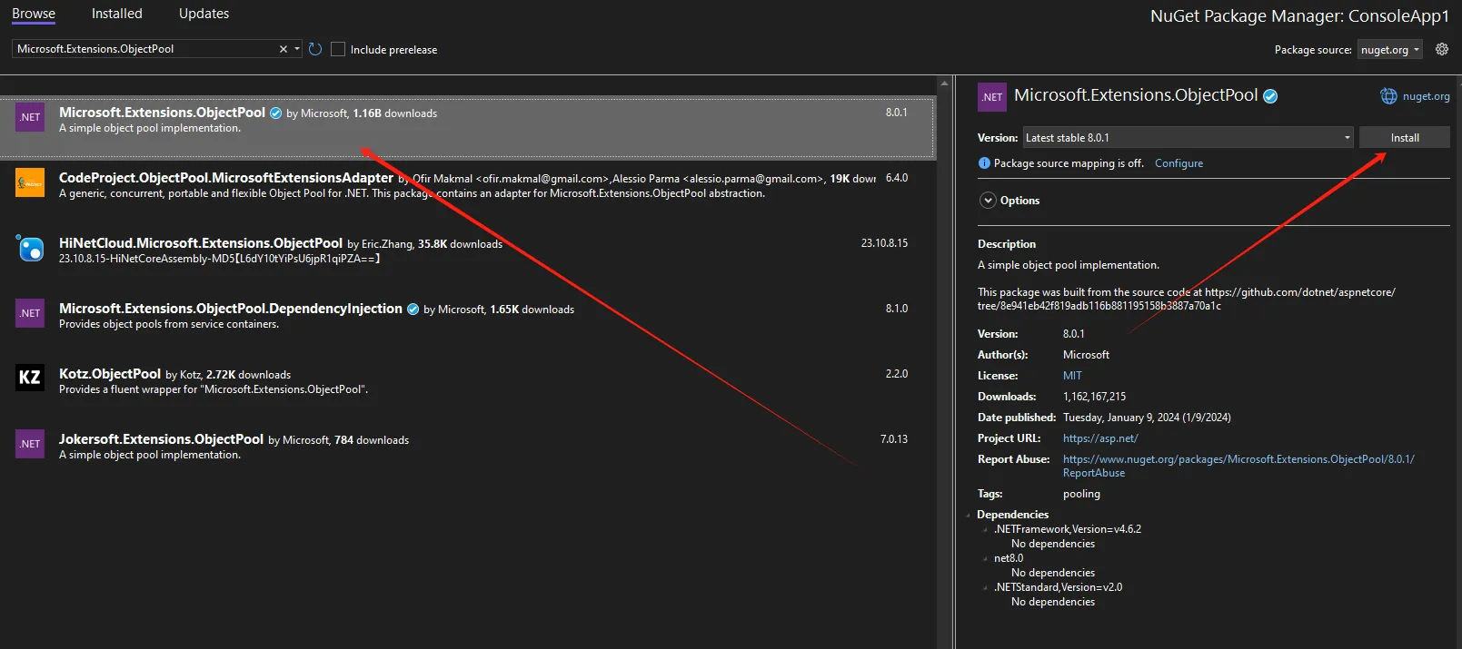Collapse the net8.0 dependency group

985,558
